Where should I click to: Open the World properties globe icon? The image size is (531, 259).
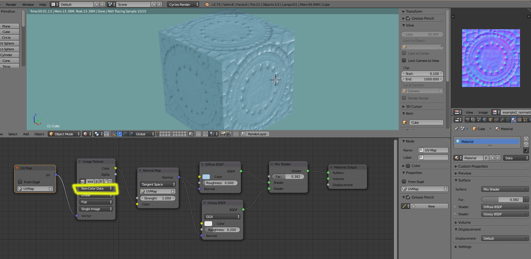click(x=485, y=120)
